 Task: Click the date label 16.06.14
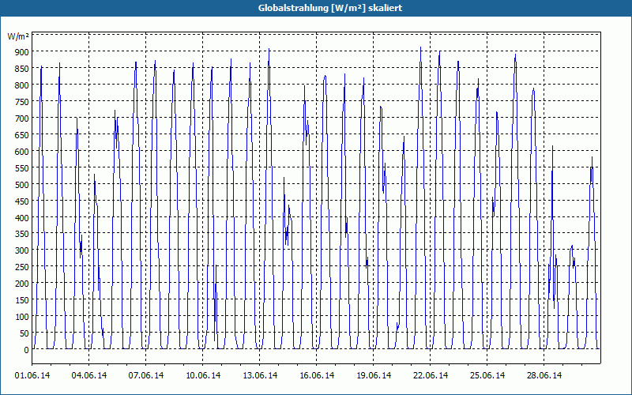pos(317,375)
